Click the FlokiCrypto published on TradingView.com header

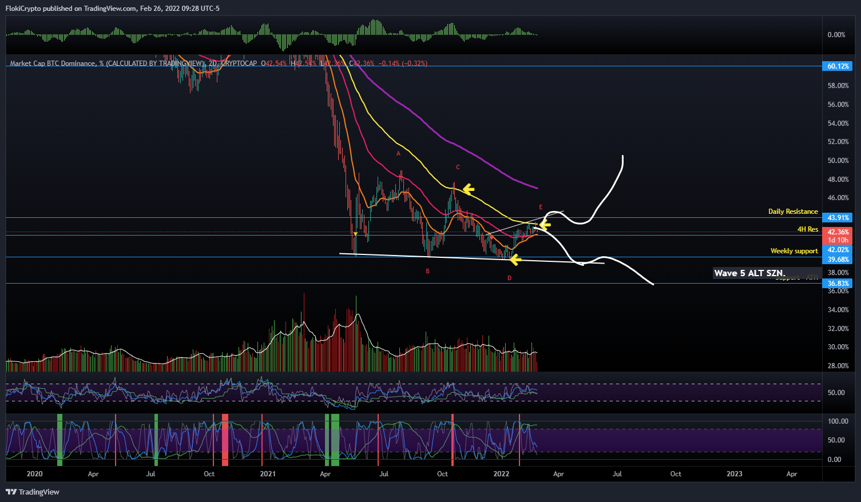[x=112, y=8]
